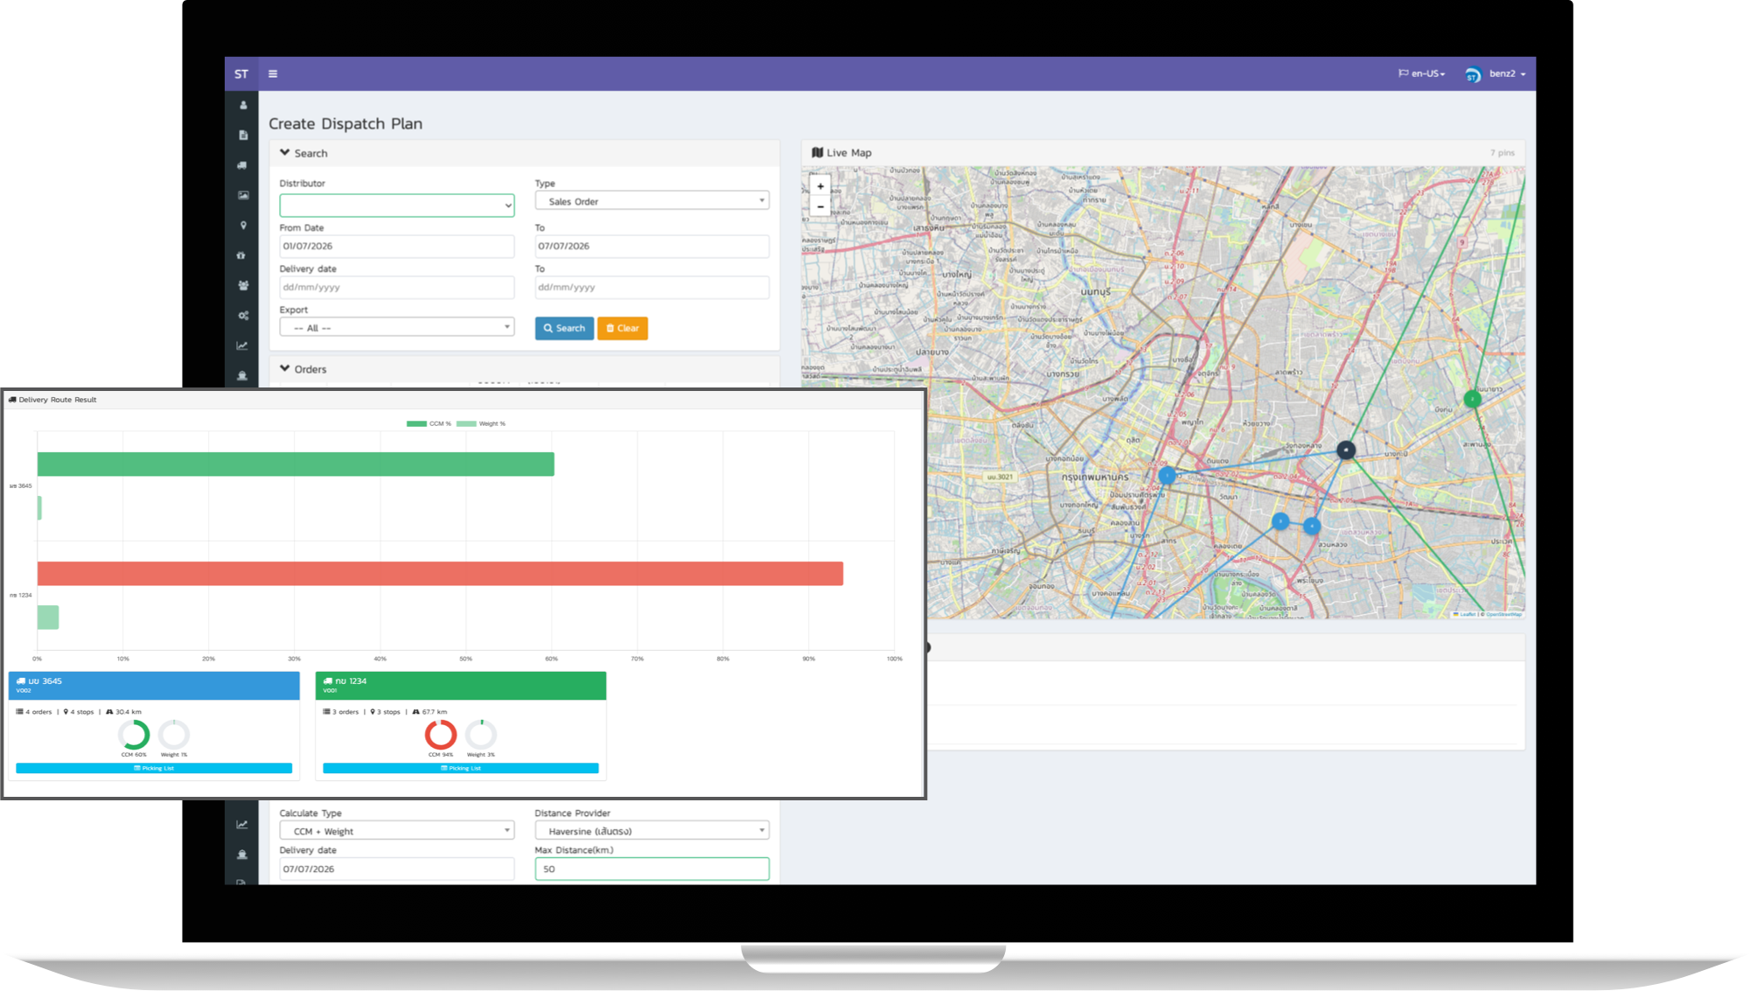Open Picking List for บบ 3645
1751x991 pixels.
click(x=154, y=768)
